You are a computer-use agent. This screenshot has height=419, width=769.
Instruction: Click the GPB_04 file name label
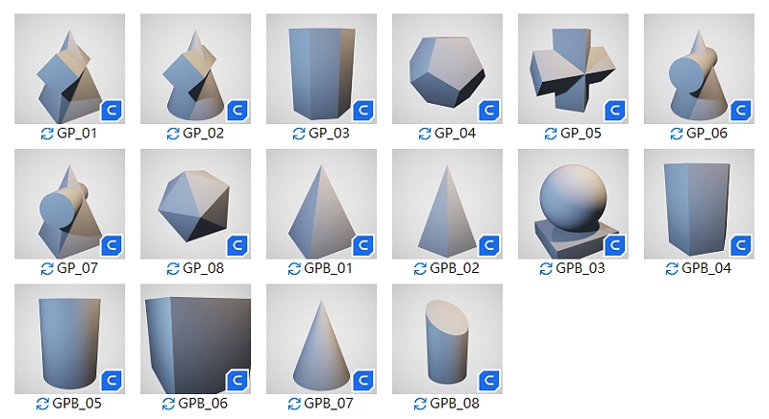tap(707, 268)
